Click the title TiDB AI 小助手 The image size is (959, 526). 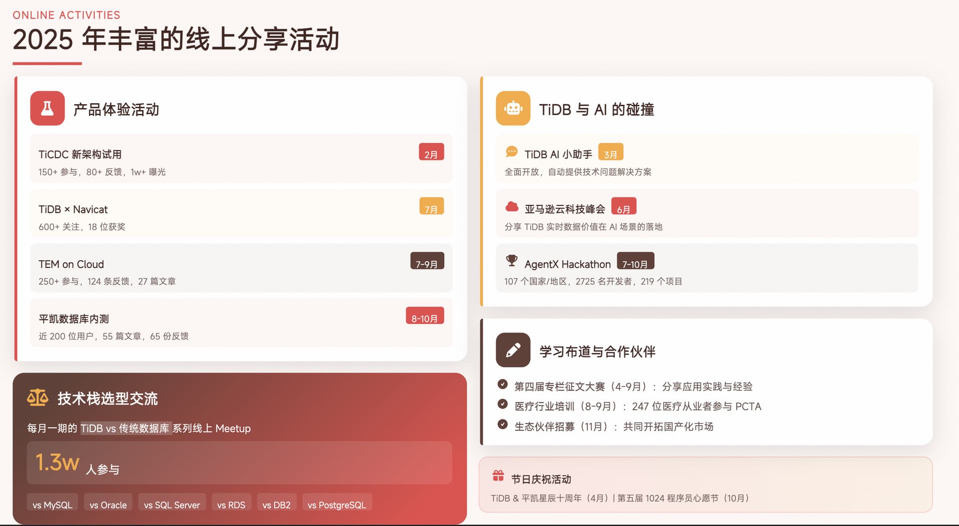click(x=558, y=155)
